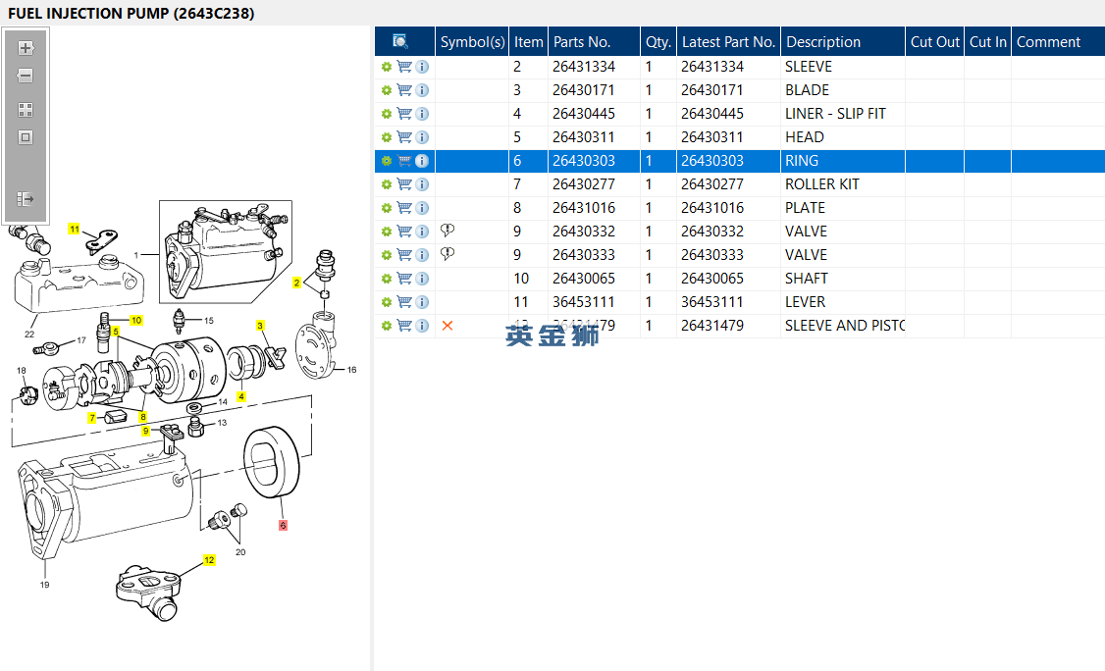Image resolution: width=1105 pixels, height=671 pixels.
Task: Open info for VALVE 26430332
Action: [x=422, y=232]
